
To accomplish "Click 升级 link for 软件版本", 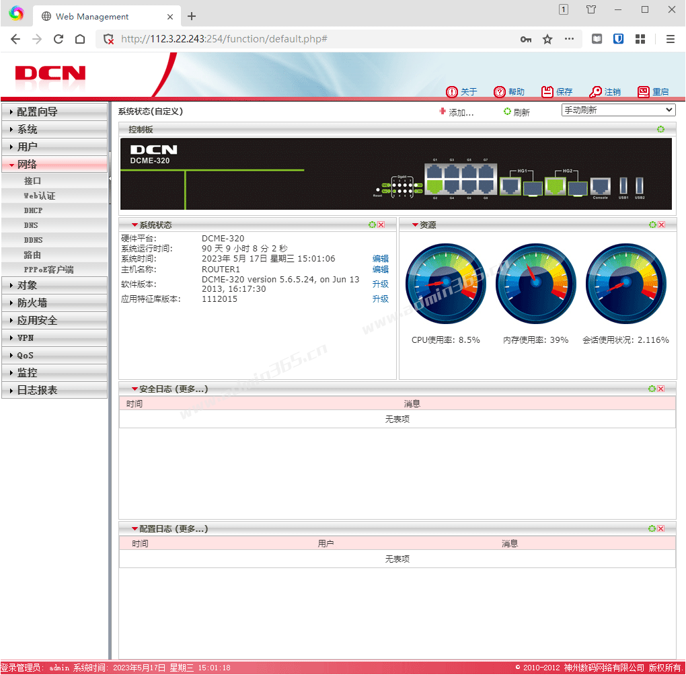I will coord(380,284).
